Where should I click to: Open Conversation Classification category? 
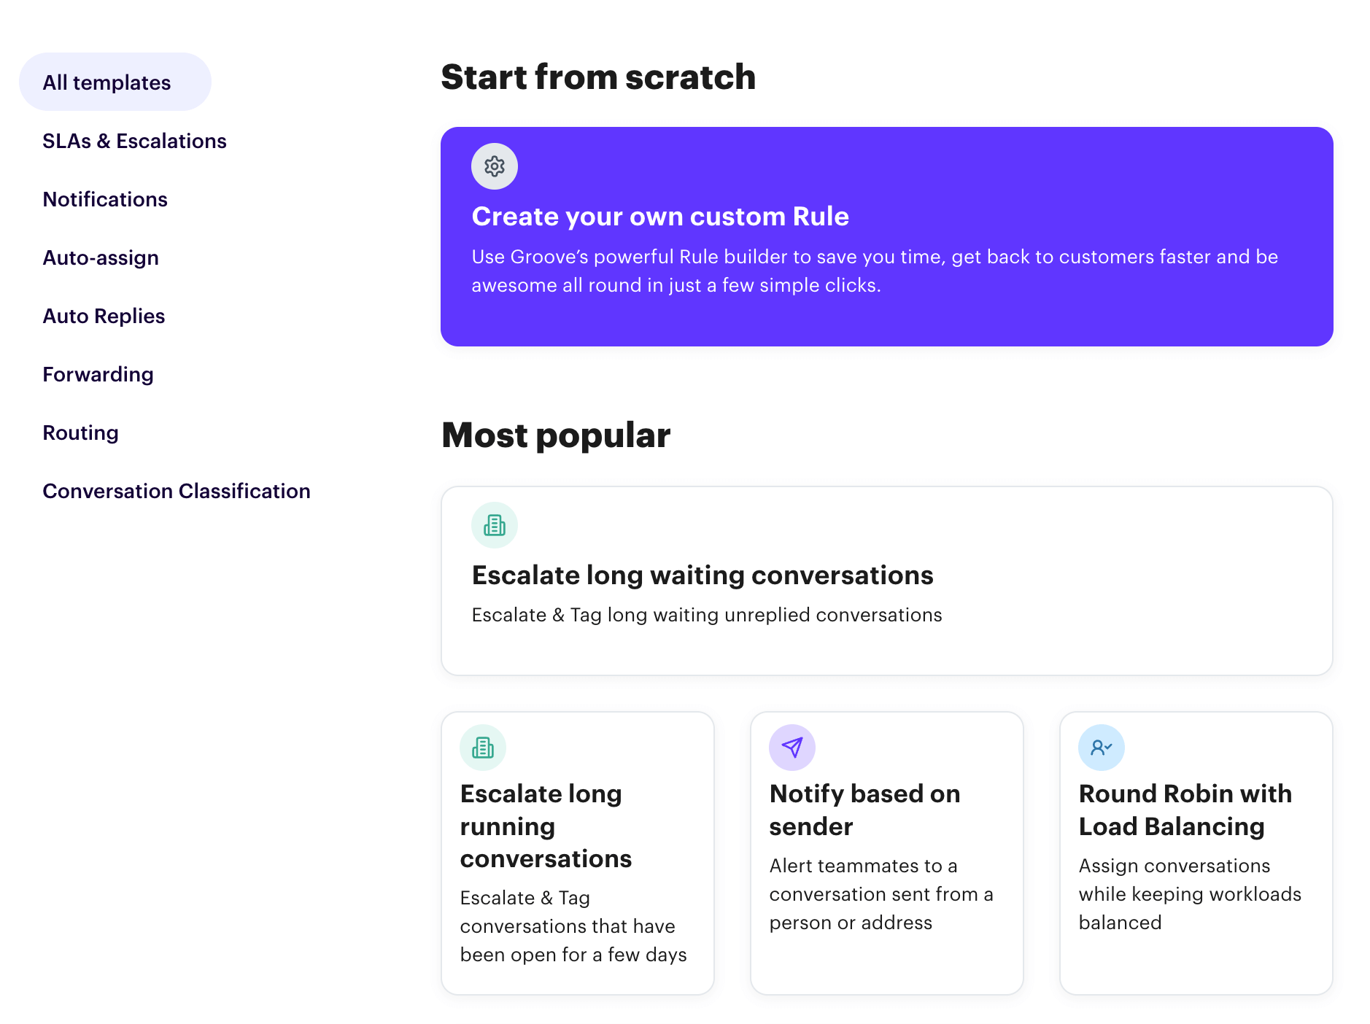tap(177, 491)
